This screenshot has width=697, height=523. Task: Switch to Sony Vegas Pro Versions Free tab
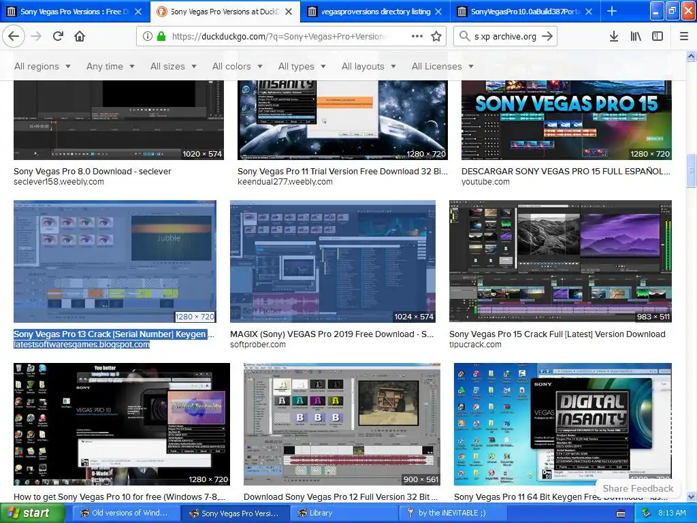point(75,12)
